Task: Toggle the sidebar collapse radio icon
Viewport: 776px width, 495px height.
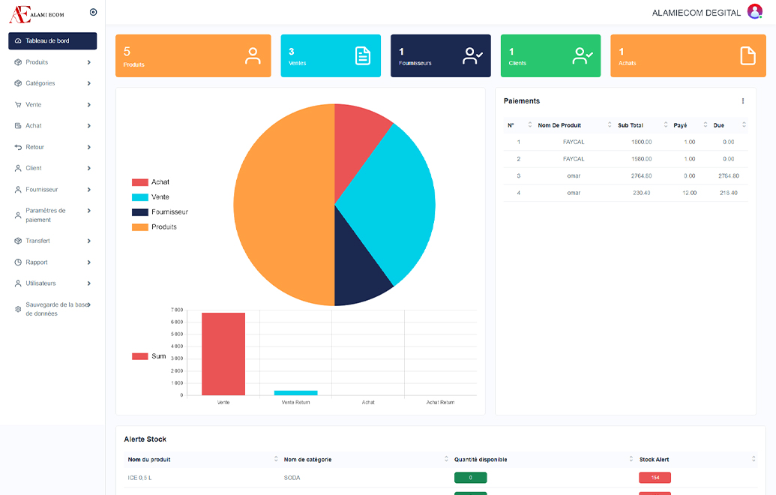Action: (x=93, y=12)
